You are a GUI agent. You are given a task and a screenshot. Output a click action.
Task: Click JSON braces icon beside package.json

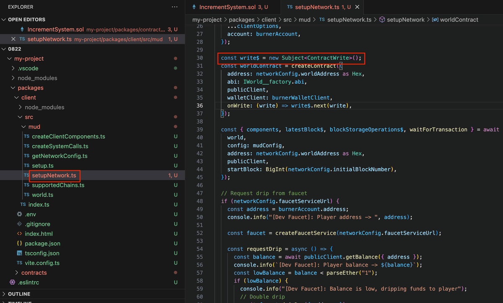click(x=19, y=243)
